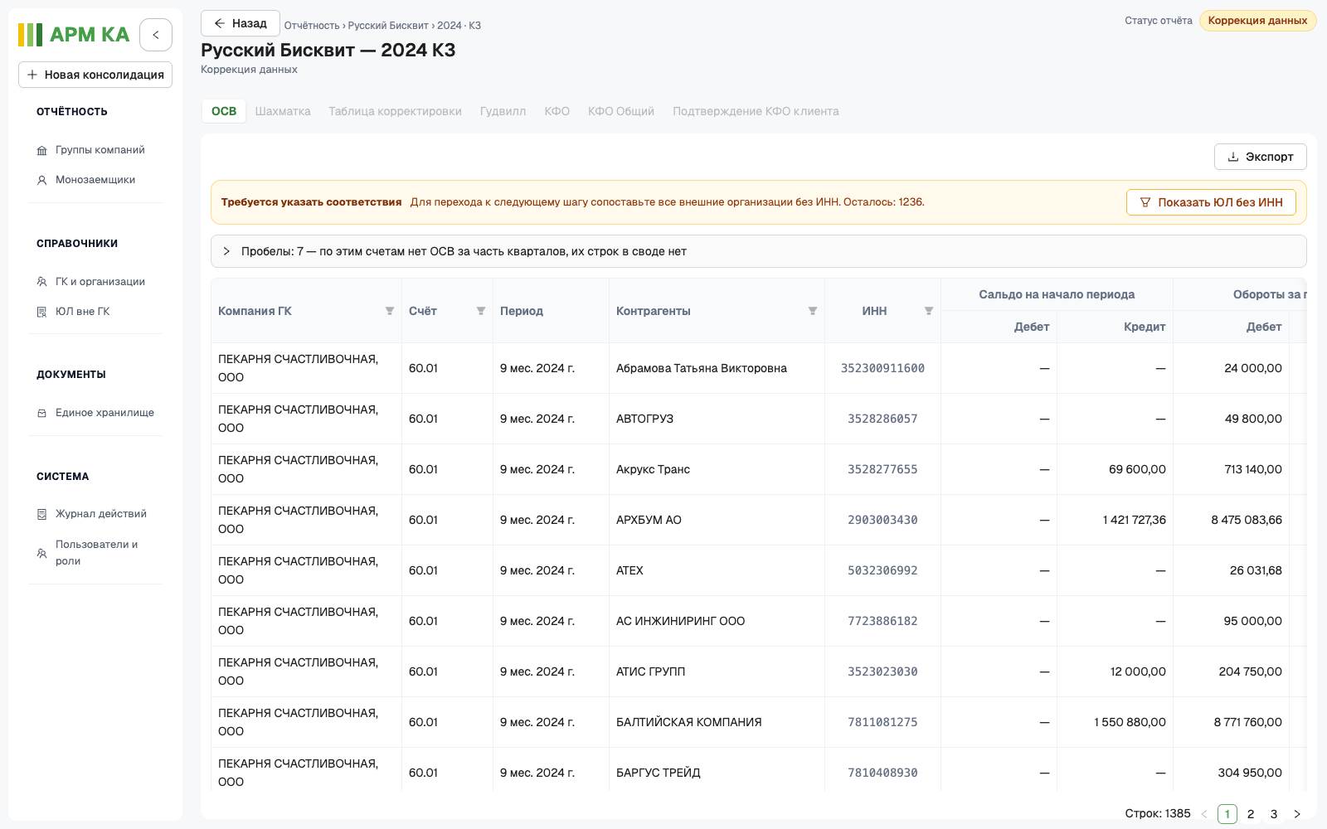
Task: Click Показать ЮЛ без ИНН
Action: point(1211,202)
